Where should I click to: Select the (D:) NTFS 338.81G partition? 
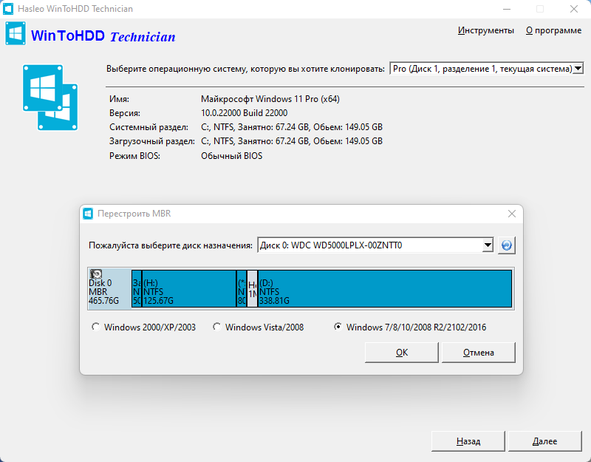point(385,288)
